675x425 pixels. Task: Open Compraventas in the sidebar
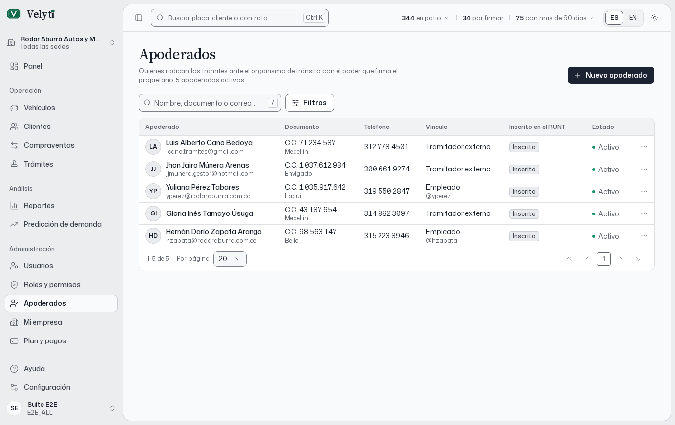point(61,145)
